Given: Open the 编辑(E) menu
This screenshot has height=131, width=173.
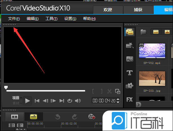Looking at the screenshot, I should coord(33,19).
